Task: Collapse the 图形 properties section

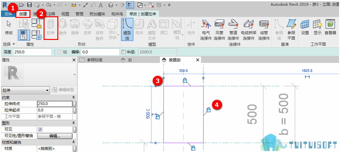Action: click(x=73, y=123)
